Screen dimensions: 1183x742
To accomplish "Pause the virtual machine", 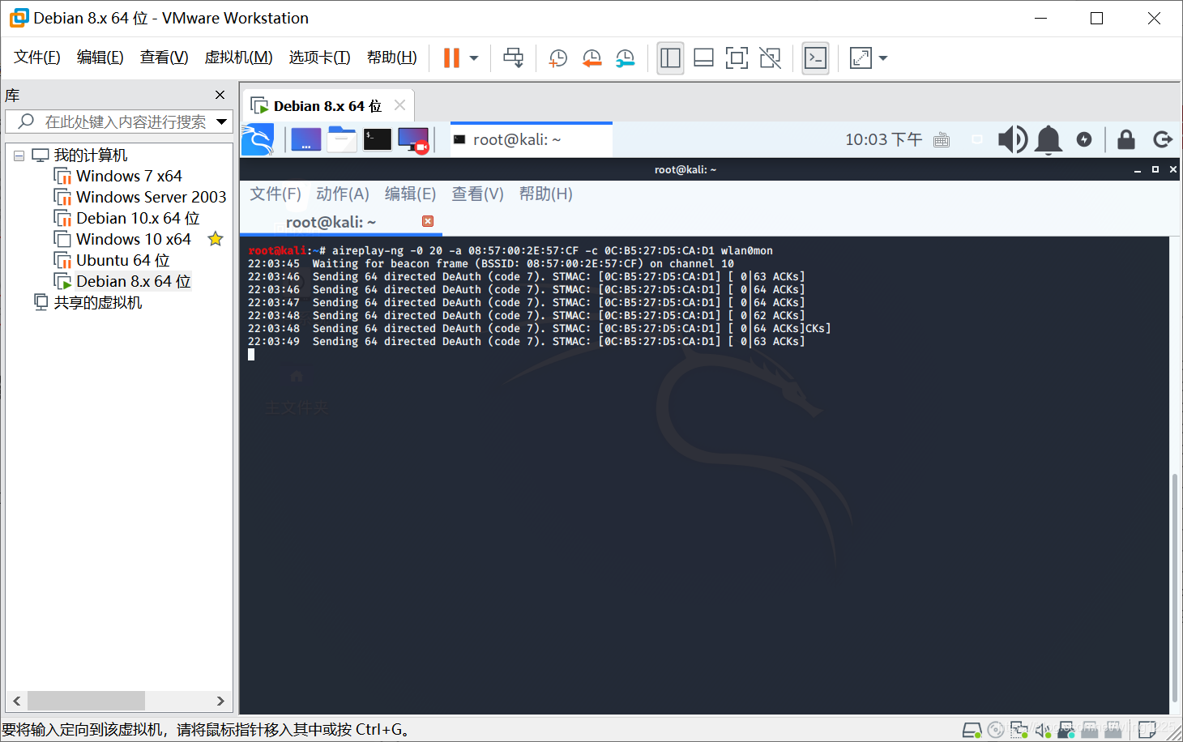I will pos(451,58).
